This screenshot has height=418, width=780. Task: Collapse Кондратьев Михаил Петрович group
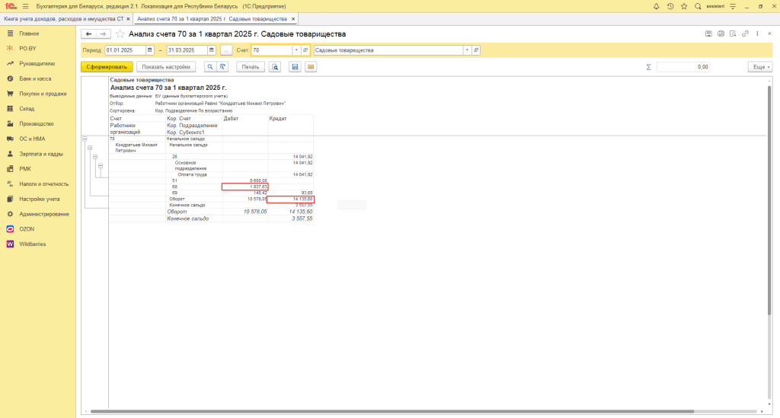tap(90, 148)
